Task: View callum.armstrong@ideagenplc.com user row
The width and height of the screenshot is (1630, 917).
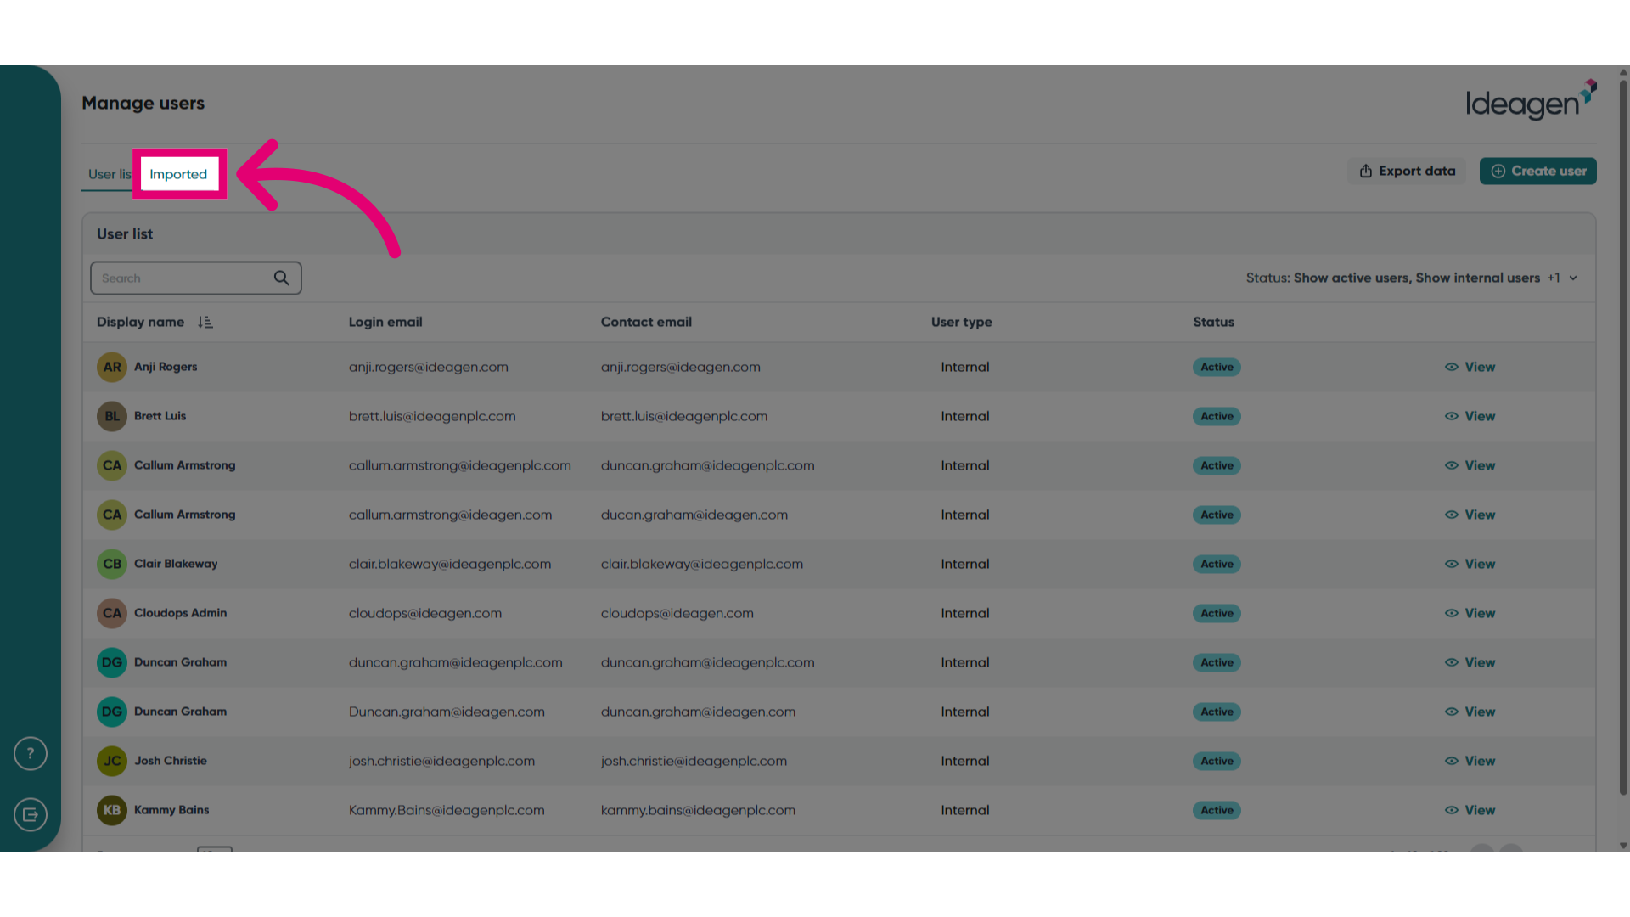Action: (1470, 465)
